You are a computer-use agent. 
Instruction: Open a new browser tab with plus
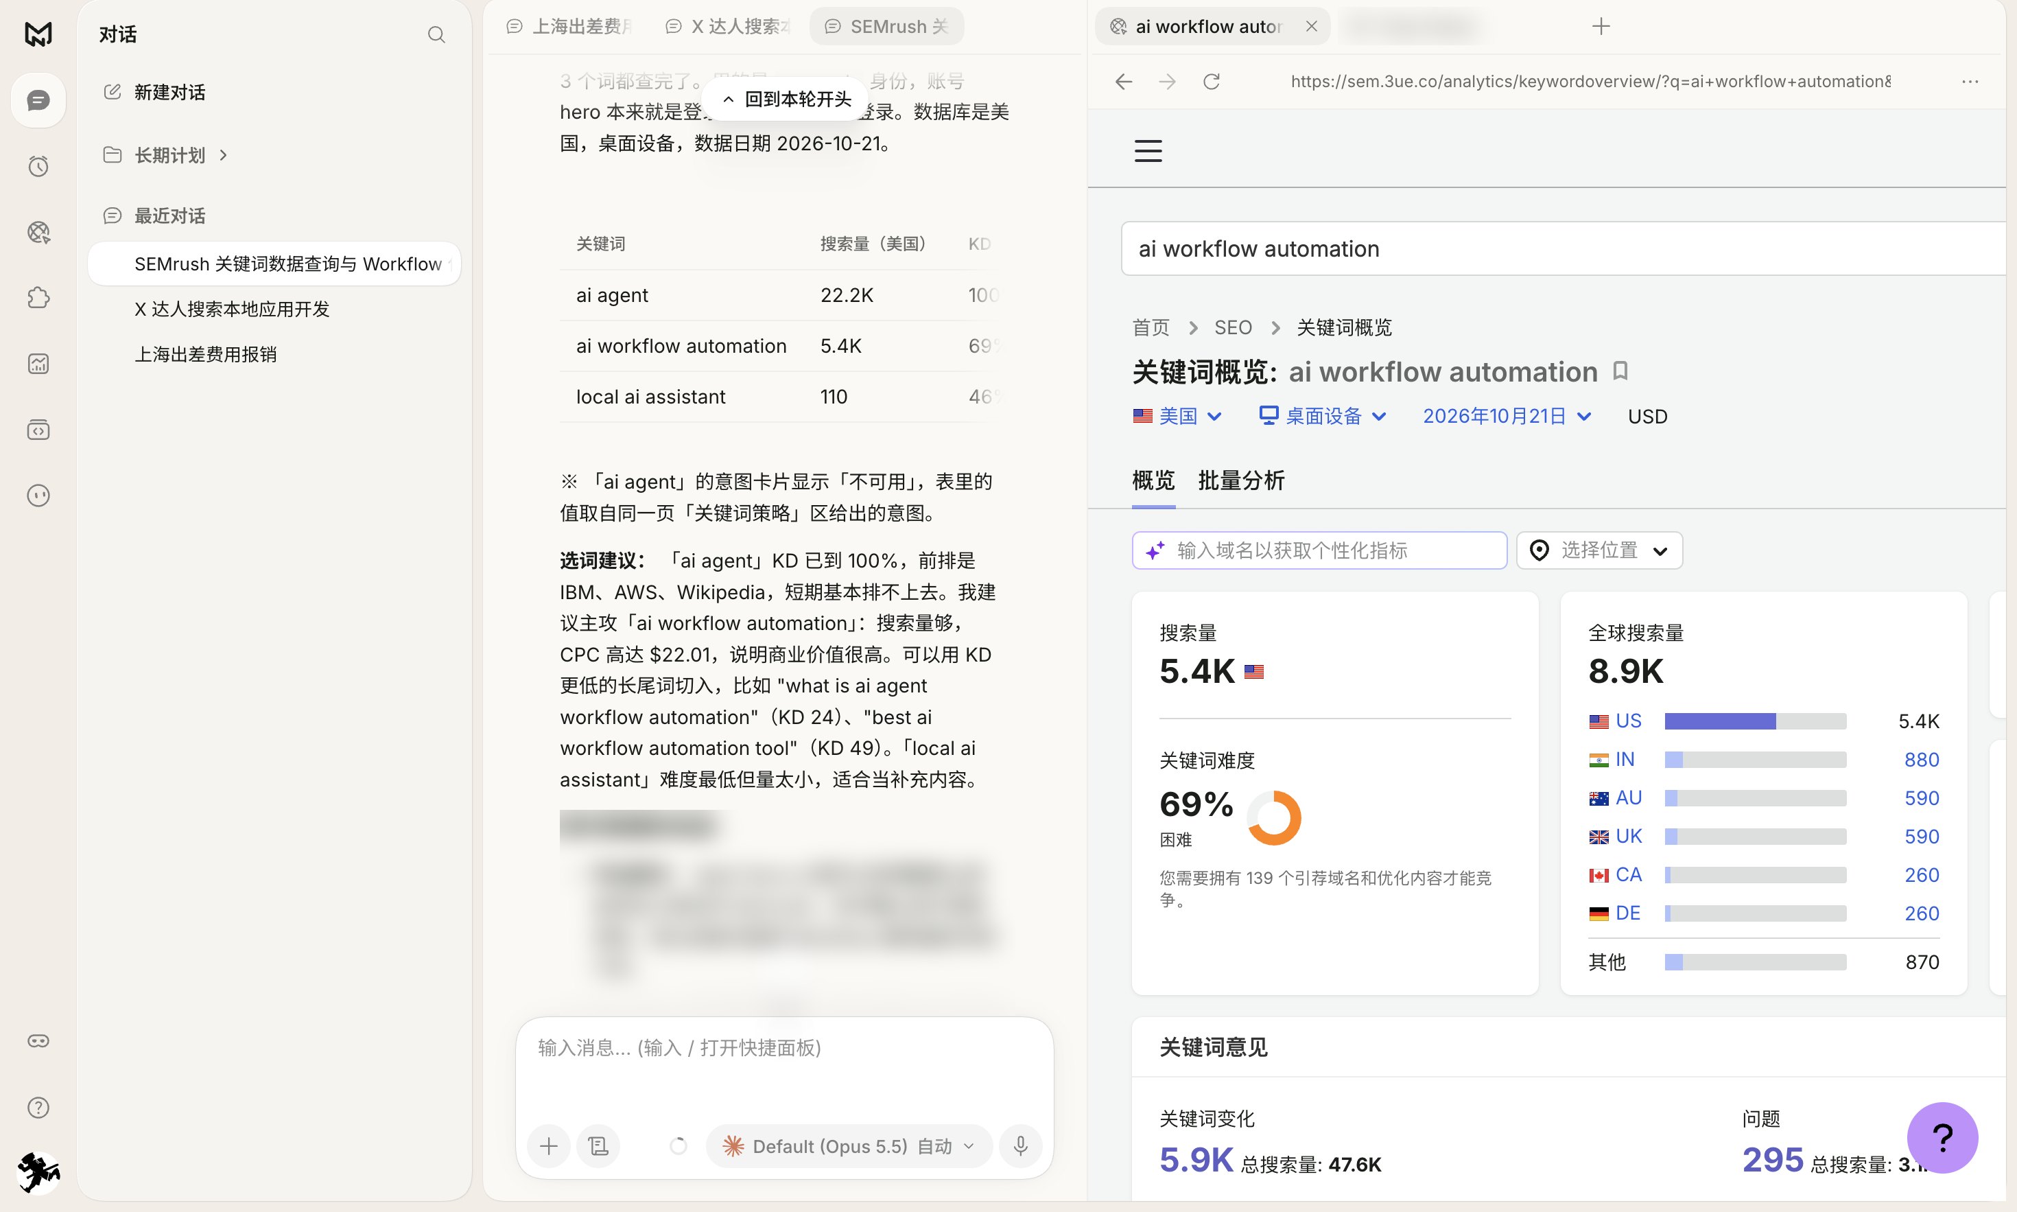(1601, 26)
